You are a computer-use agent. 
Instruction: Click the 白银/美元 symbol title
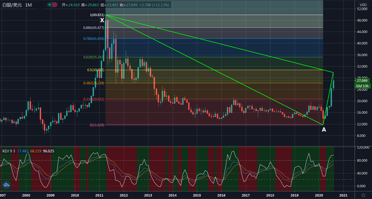pos(12,5)
